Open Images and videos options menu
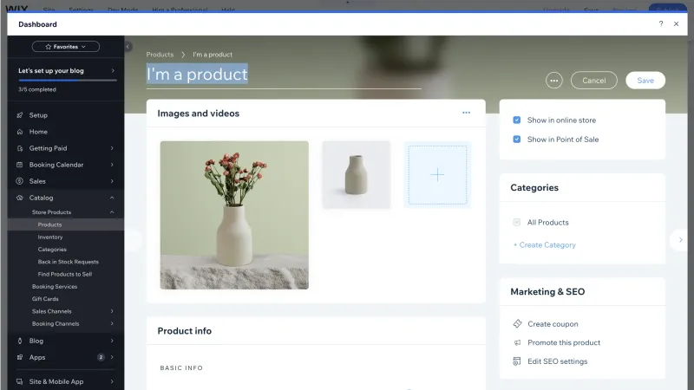This screenshot has width=694, height=390. (466, 113)
